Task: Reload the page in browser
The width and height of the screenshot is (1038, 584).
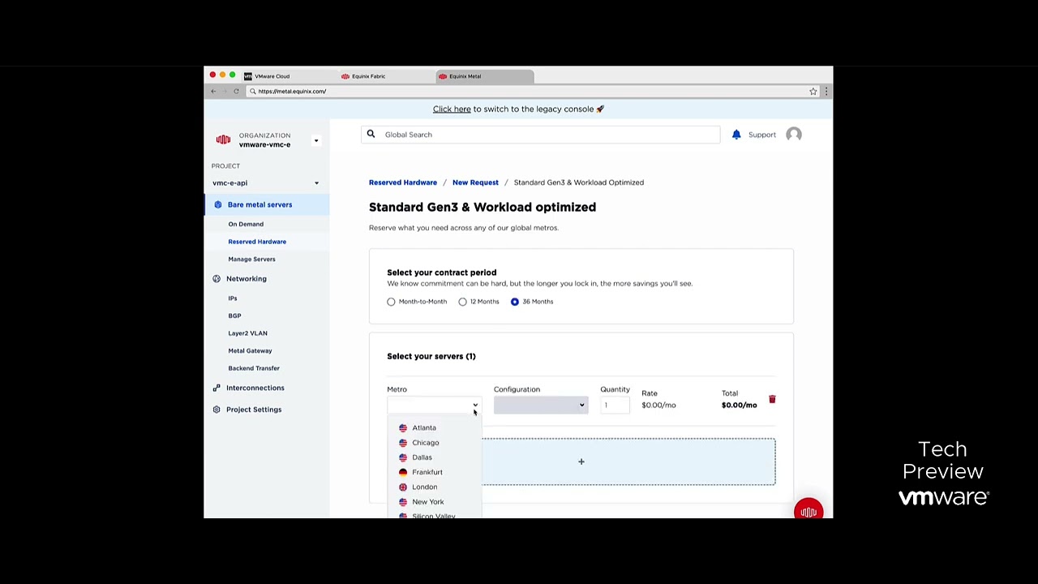Action: click(x=236, y=92)
